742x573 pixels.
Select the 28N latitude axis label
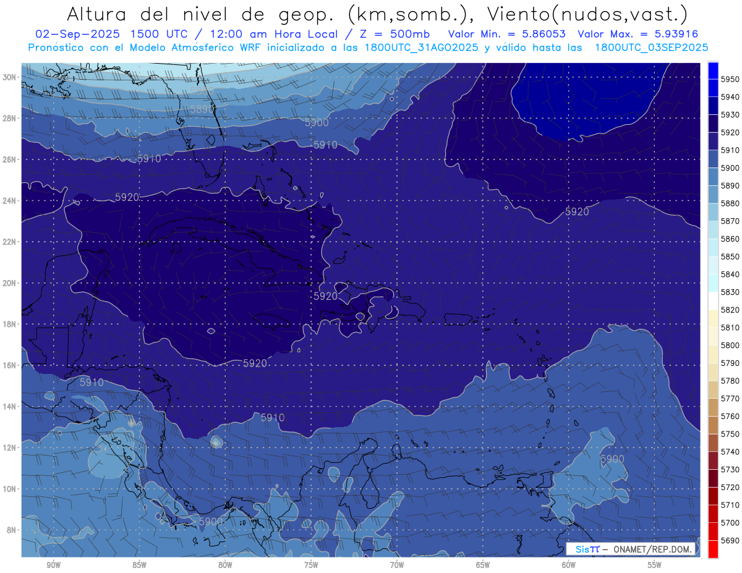(x=9, y=118)
